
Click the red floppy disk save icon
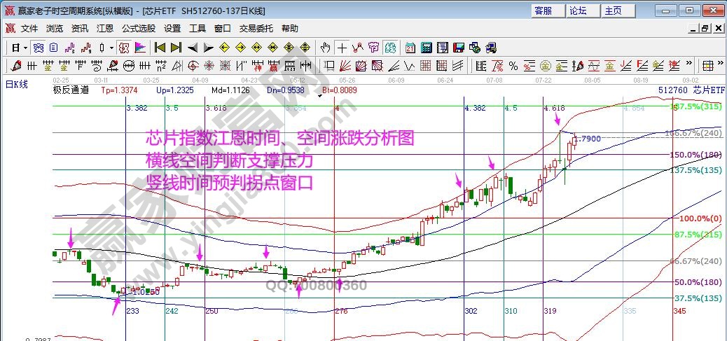459,48
